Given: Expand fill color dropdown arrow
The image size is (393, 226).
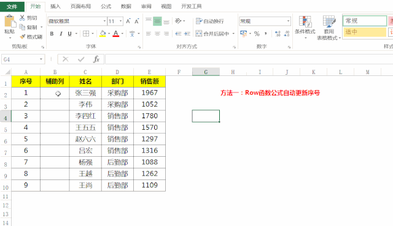Looking at the screenshot, I should pyautogui.click(x=109, y=34).
